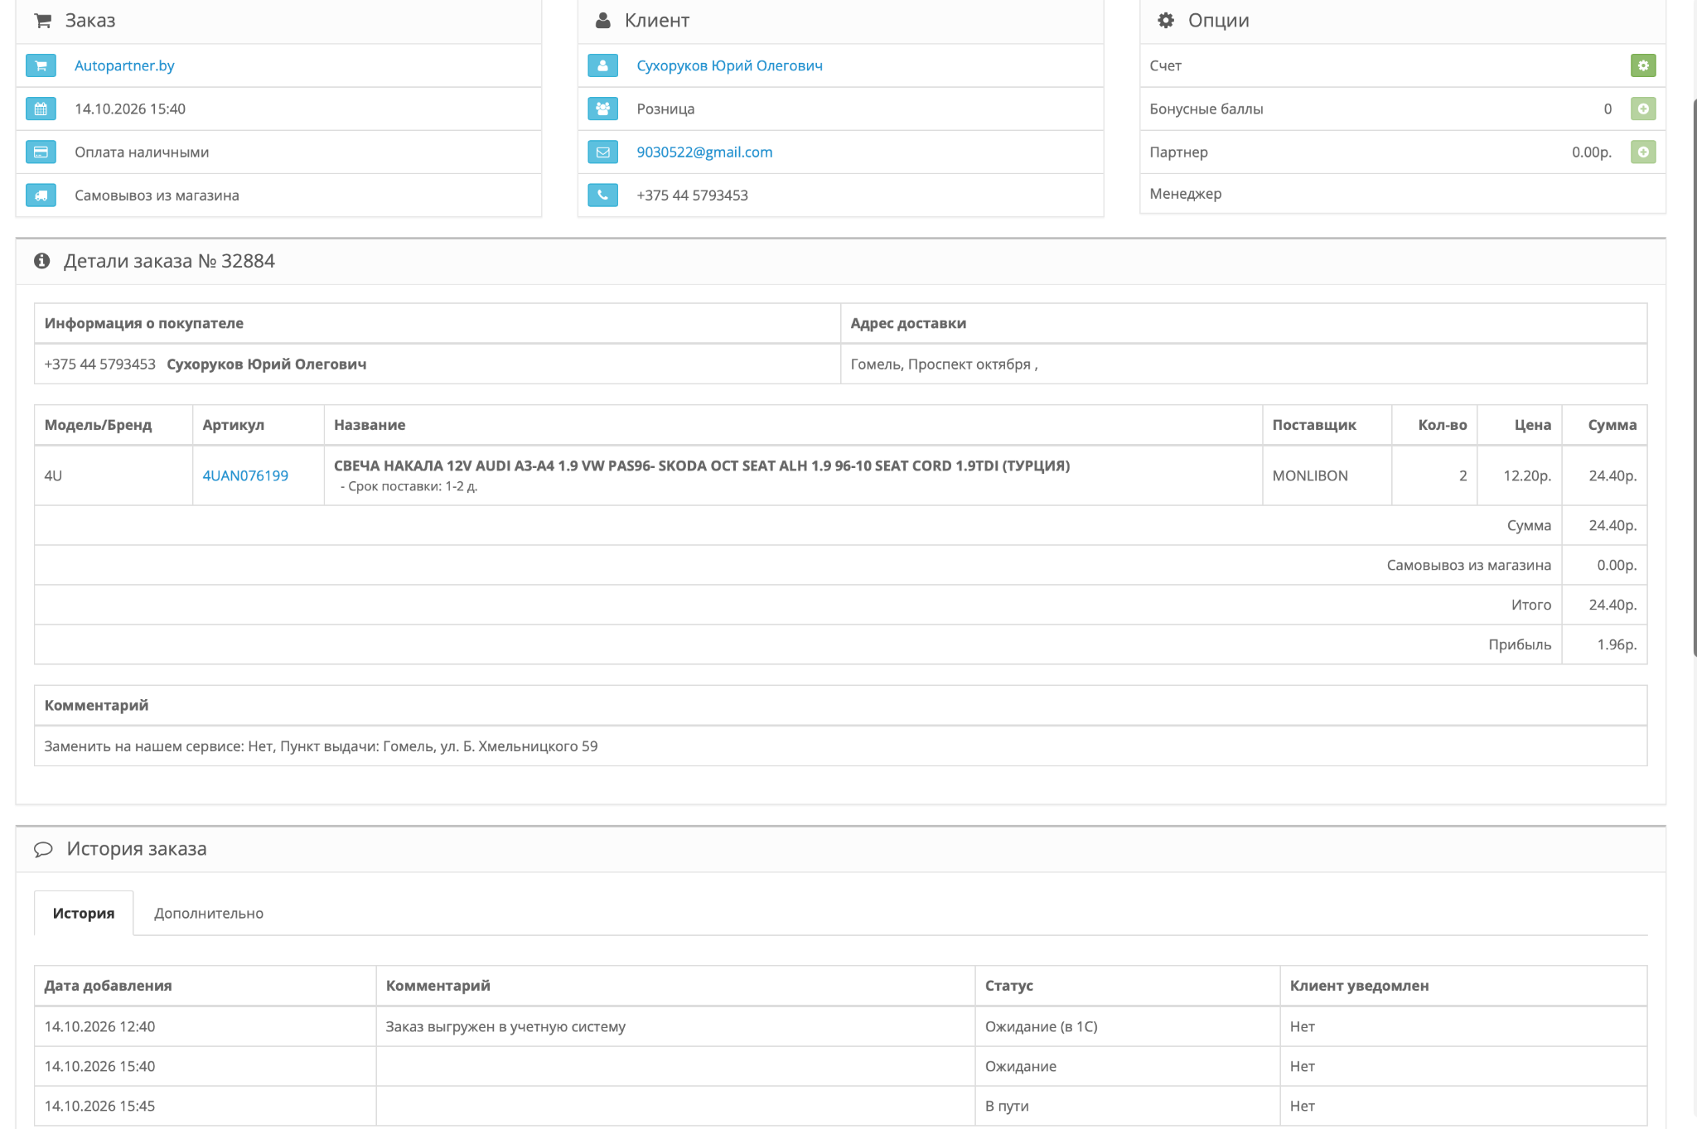Click the store cart icon beside Autopartner.by
This screenshot has height=1129, width=1697.
pyautogui.click(x=41, y=65)
